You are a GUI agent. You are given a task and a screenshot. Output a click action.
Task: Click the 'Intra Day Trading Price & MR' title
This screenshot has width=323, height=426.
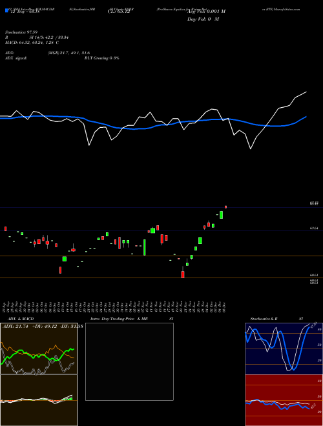[119, 319]
